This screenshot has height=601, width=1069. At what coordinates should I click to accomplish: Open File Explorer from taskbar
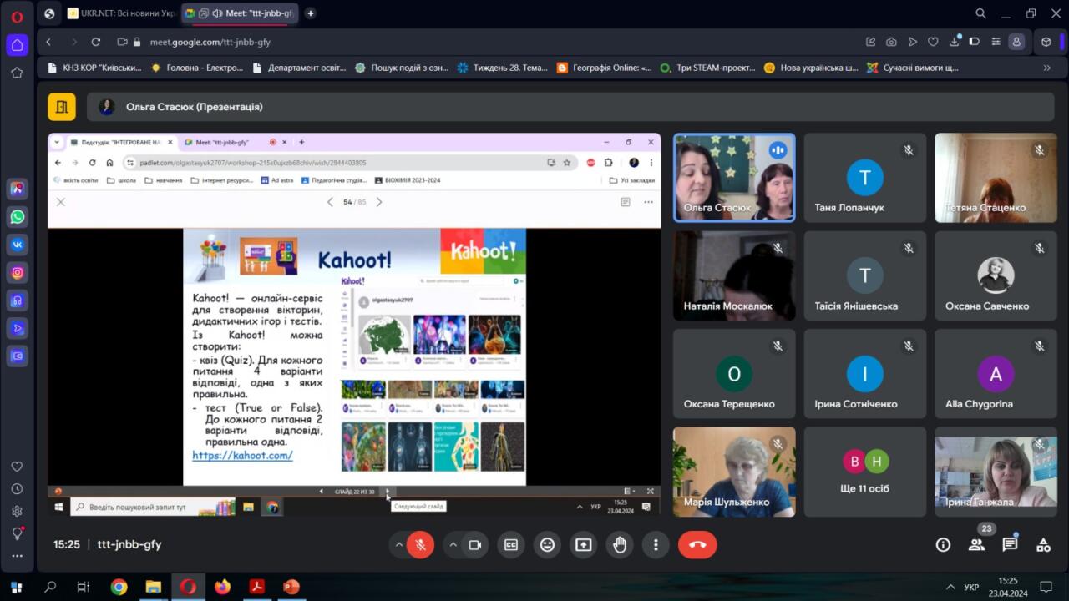click(x=153, y=587)
